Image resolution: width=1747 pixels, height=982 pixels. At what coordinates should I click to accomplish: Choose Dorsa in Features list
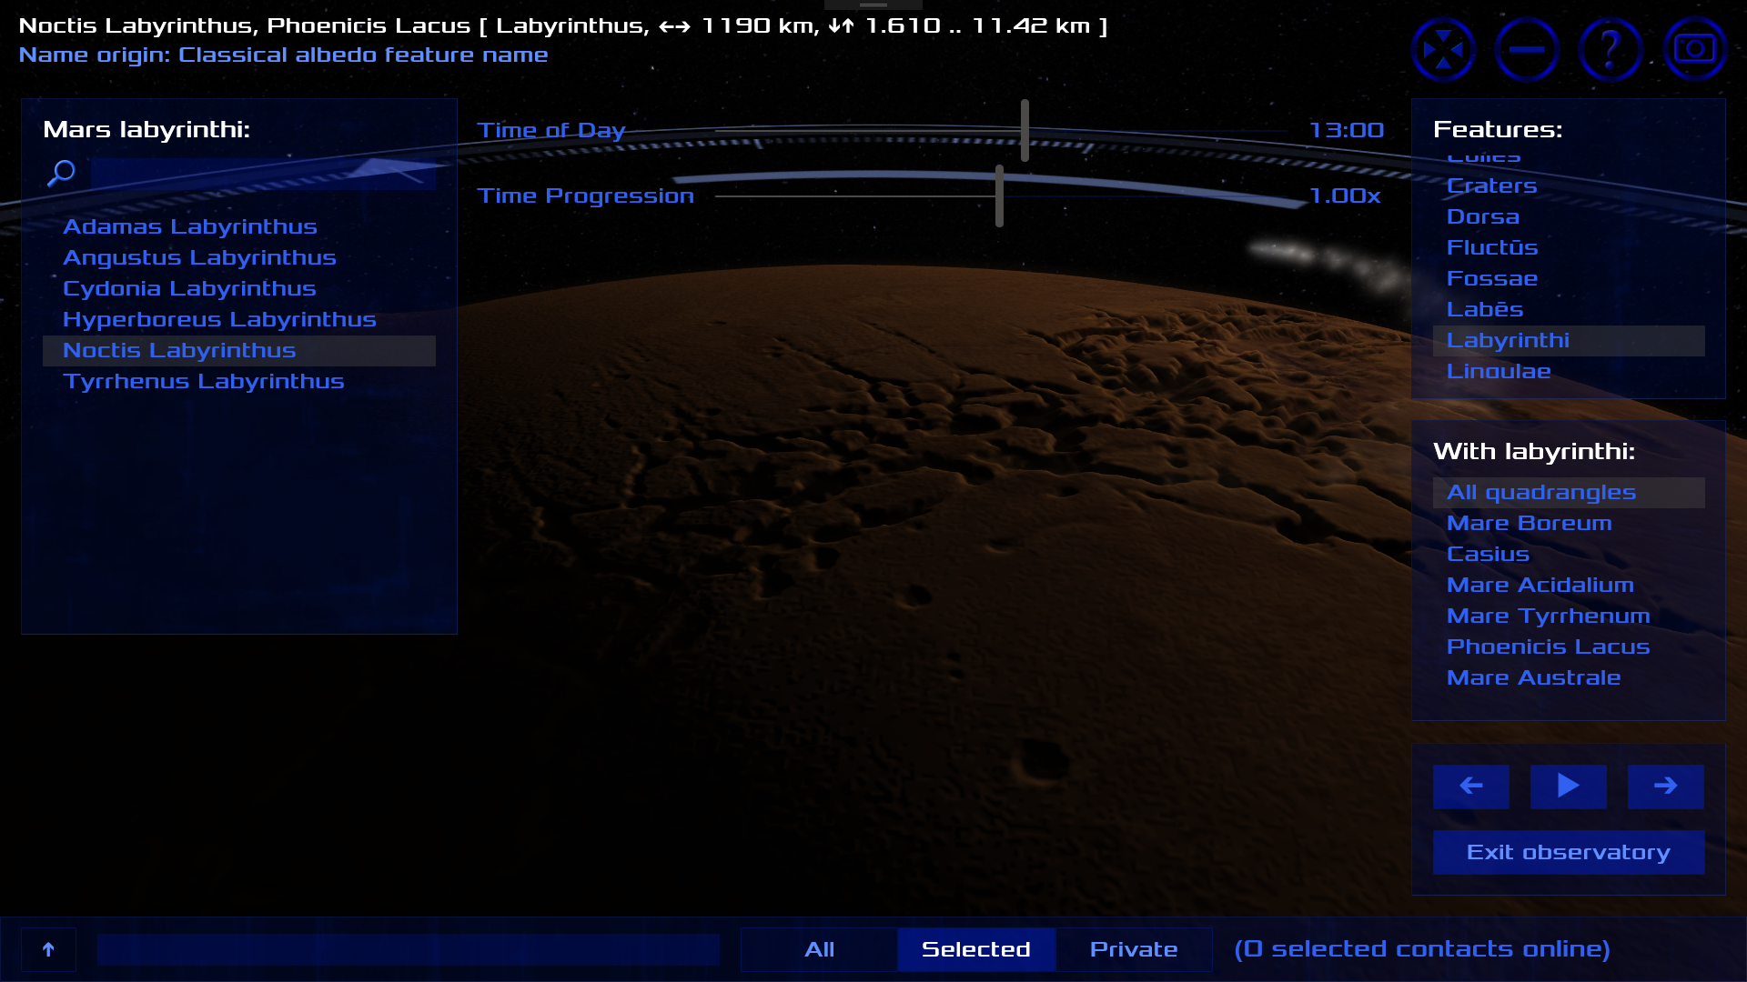(x=1569, y=217)
